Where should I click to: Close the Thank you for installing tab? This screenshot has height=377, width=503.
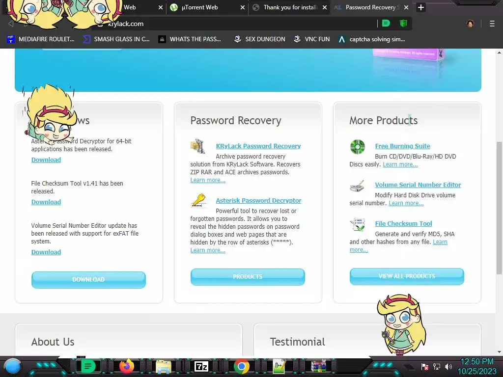[325, 7]
